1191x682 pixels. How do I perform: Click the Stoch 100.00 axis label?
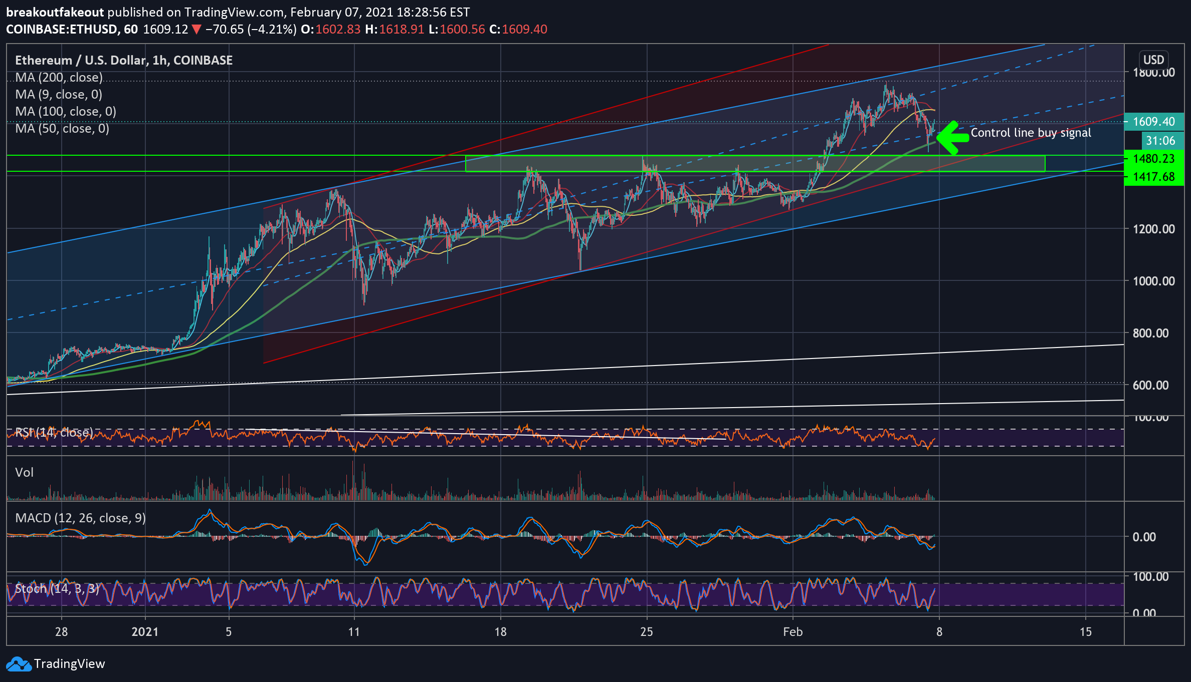pos(1150,577)
